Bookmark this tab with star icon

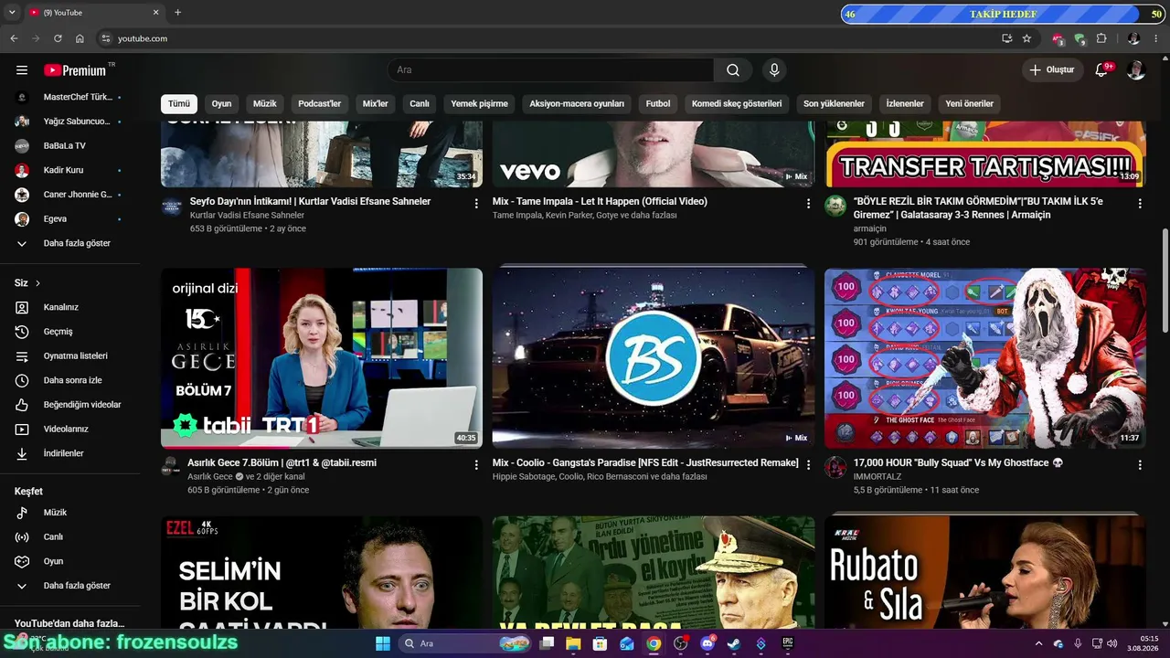(x=1026, y=38)
